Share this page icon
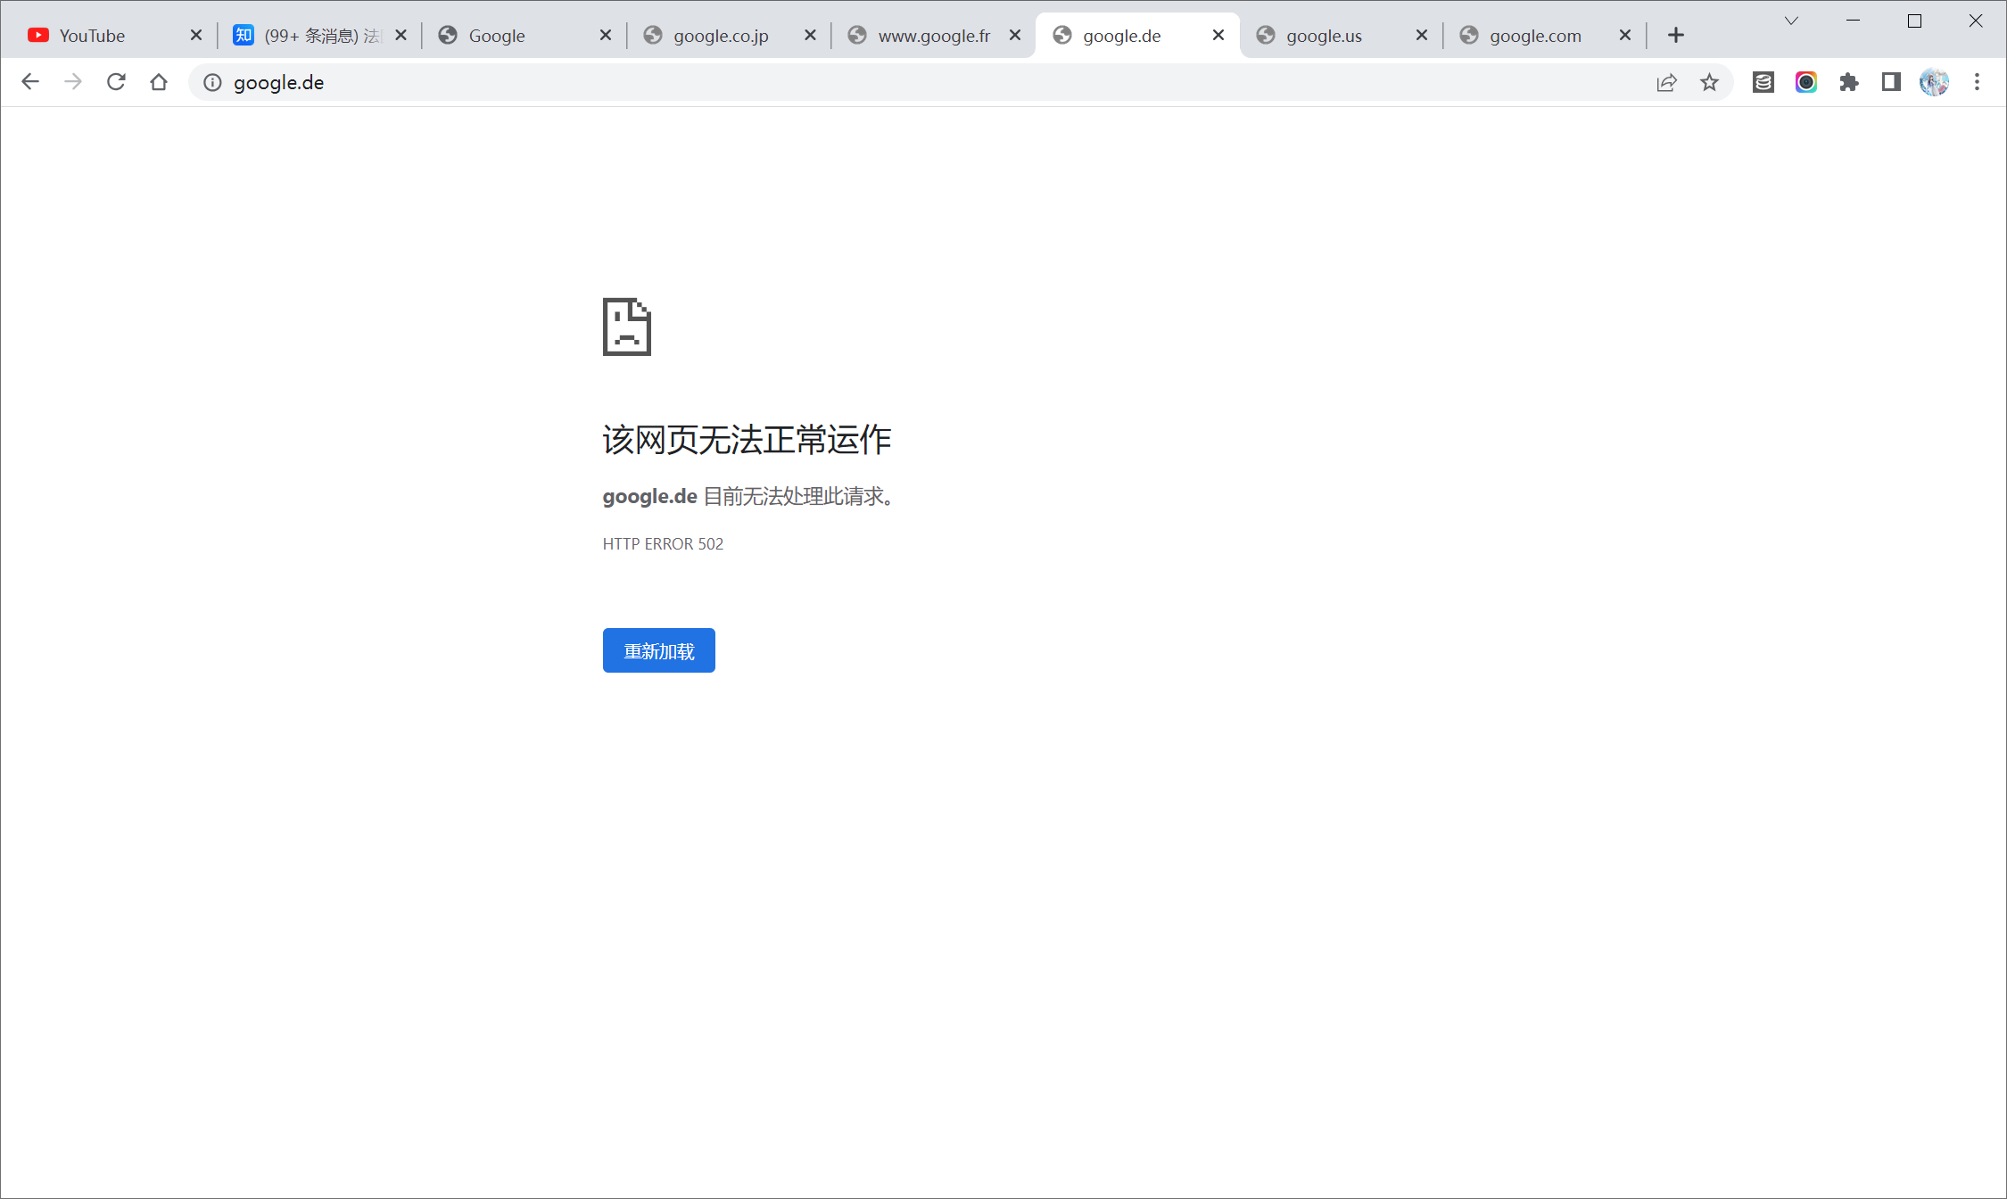The height and width of the screenshot is (1199, 2007). click(x=1666, y=82)
